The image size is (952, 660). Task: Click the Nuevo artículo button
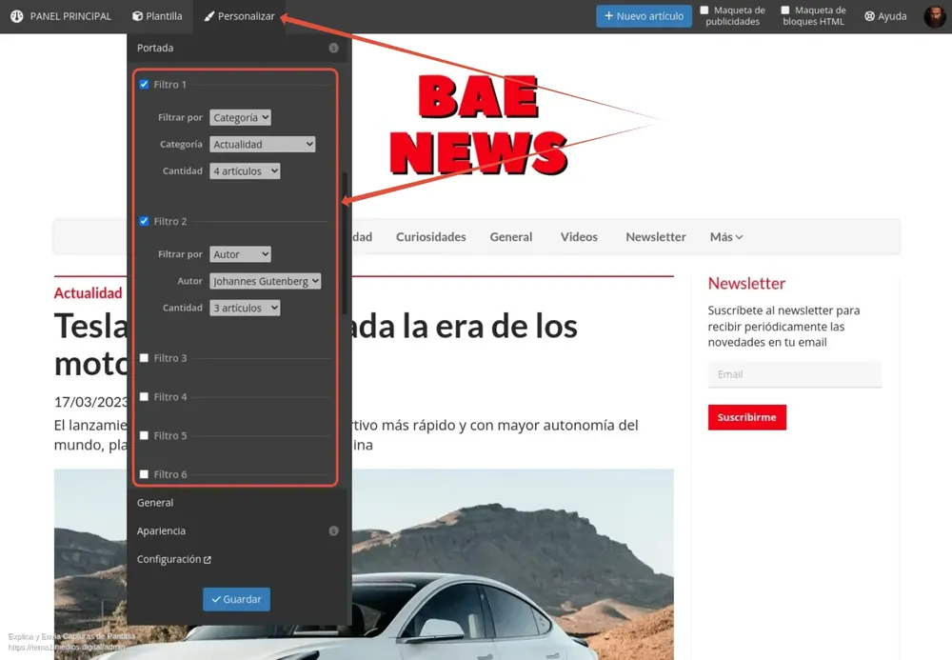click(x=644, y=16)
